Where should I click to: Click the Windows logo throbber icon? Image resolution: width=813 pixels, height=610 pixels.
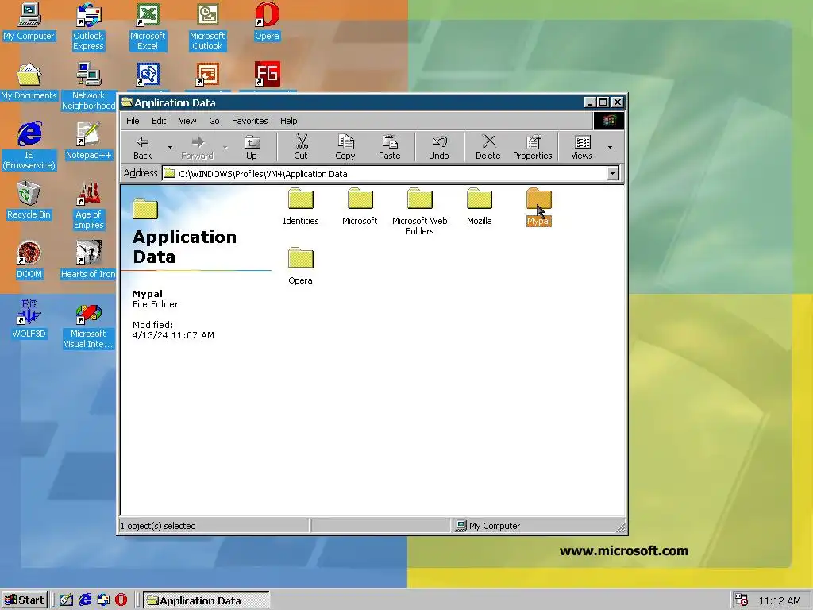609,121
